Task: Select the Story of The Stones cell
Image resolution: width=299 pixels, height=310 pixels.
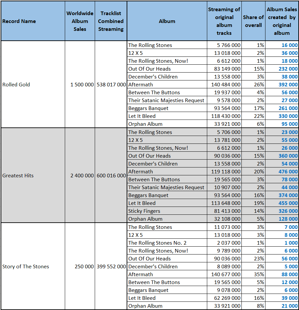Action: [33, 266]
